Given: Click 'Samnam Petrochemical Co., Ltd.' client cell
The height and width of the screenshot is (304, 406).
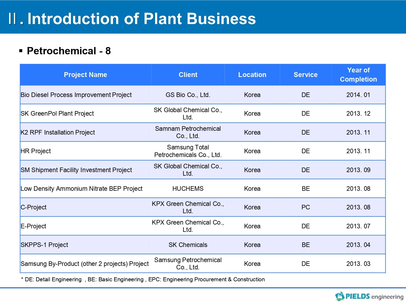Looking at the screenshot, I should [188, 132].
